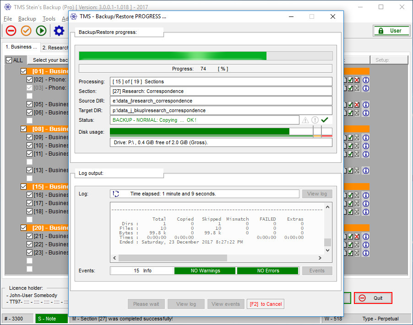Image resolution: width=413 pixels, height=325 pixels.
Task: Click the green backup progress bar
Action: coord(206,56)
